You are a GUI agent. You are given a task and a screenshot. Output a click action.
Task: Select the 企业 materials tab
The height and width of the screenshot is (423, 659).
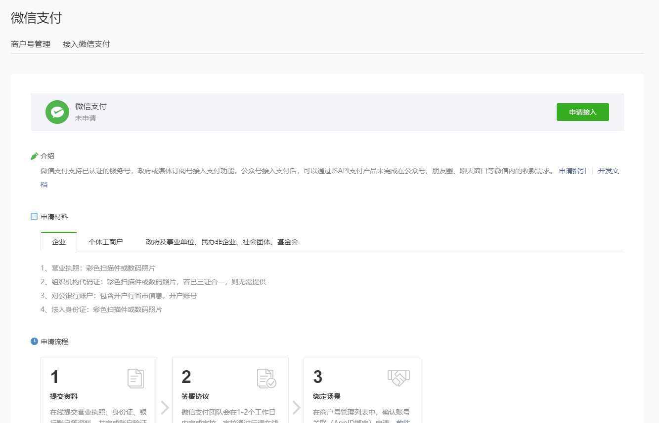coord(59,242)
